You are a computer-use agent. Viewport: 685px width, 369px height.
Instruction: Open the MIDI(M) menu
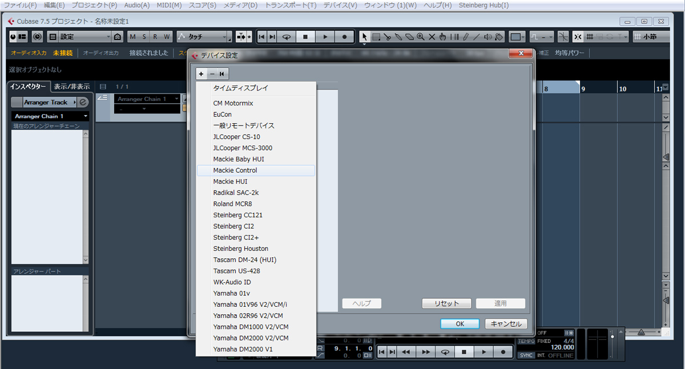pyautogui.click(x=168, y=5)
